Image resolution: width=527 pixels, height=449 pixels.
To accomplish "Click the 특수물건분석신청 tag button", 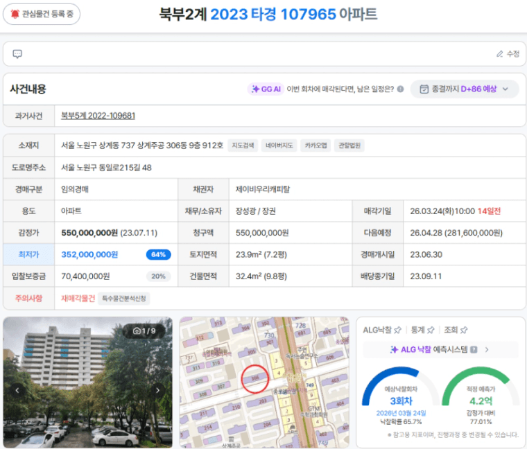I will coord(124,298).
